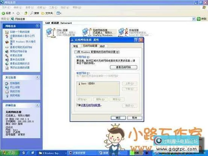The width and height of the screenshot is (208, 156).
Task: Switch to the 常规 tab in properties dialog
Action: pos(76,46)
